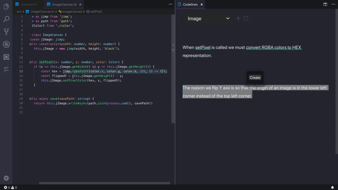Add a new codeline with the plus icon
The height and width of the screenshot is (190, 338).
point(238,18)
